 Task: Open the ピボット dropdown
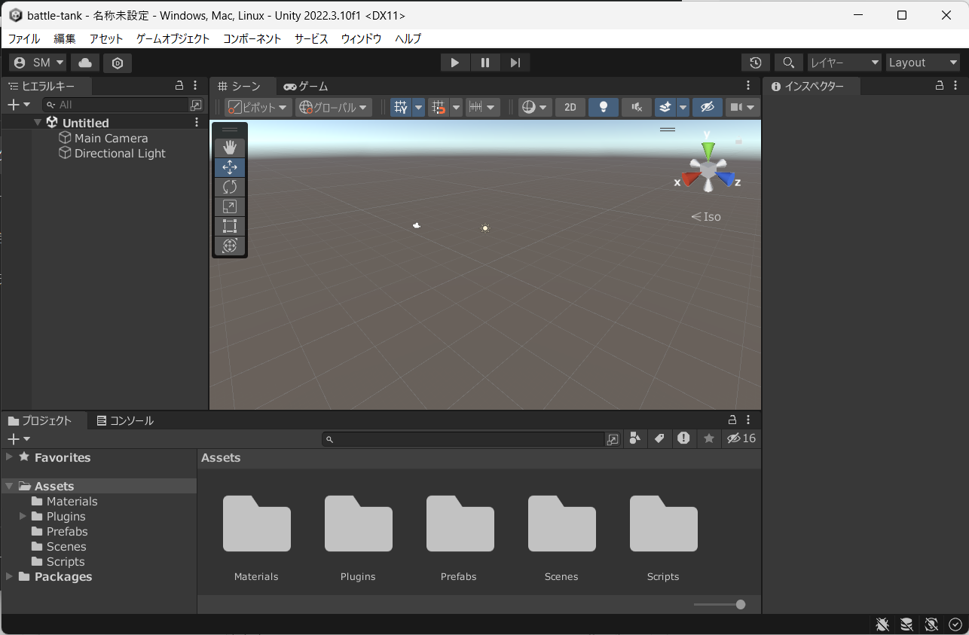(x=258, y=107)
